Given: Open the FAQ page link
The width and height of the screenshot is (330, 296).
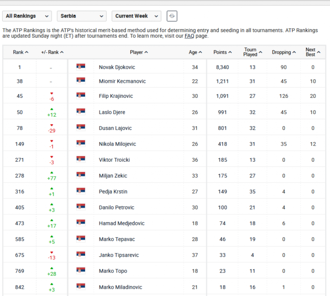Looking at the screenshot, I should tap(189, 36).
